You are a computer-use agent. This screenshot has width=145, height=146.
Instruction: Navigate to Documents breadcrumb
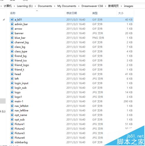45,6
